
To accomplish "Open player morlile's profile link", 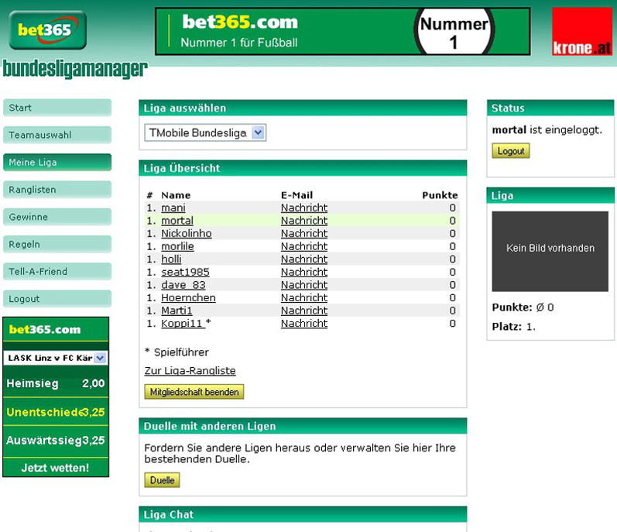I will click(x=177, y=246).
